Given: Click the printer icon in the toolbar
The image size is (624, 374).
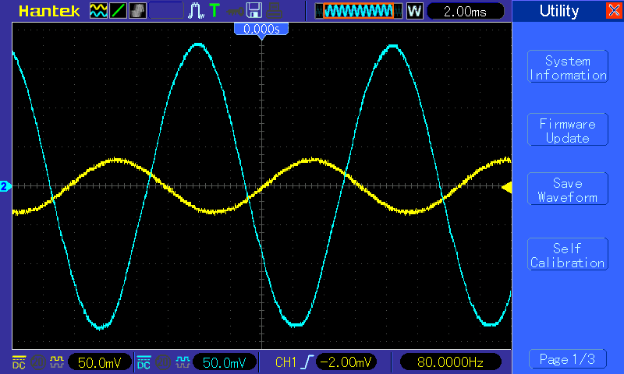Looking at the screenshot, I should point(275,11).
